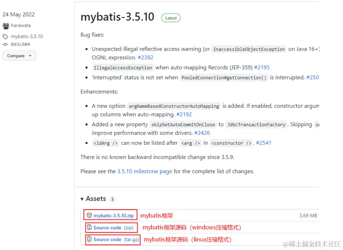Click the commit icon beside 0d3c604
Viewport: 343px width, 250px height.
[x=5, y=45]
